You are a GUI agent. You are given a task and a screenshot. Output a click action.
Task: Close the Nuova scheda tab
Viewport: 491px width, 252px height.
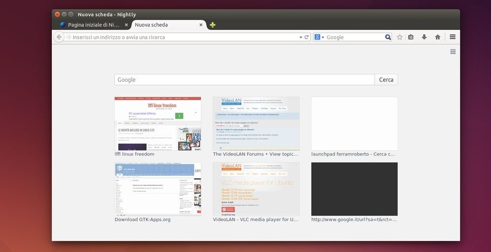click(x=201, y=25)
